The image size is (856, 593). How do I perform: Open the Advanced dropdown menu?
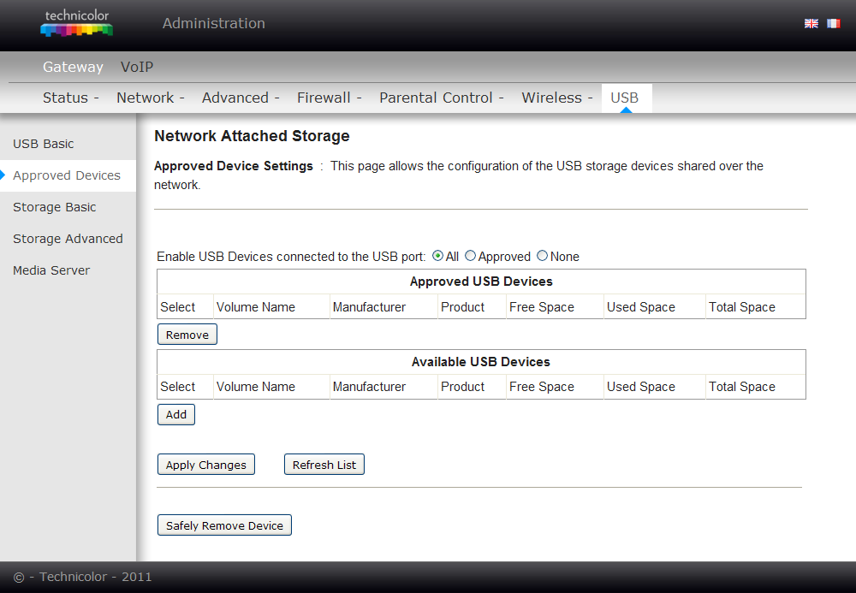[241, 98]
